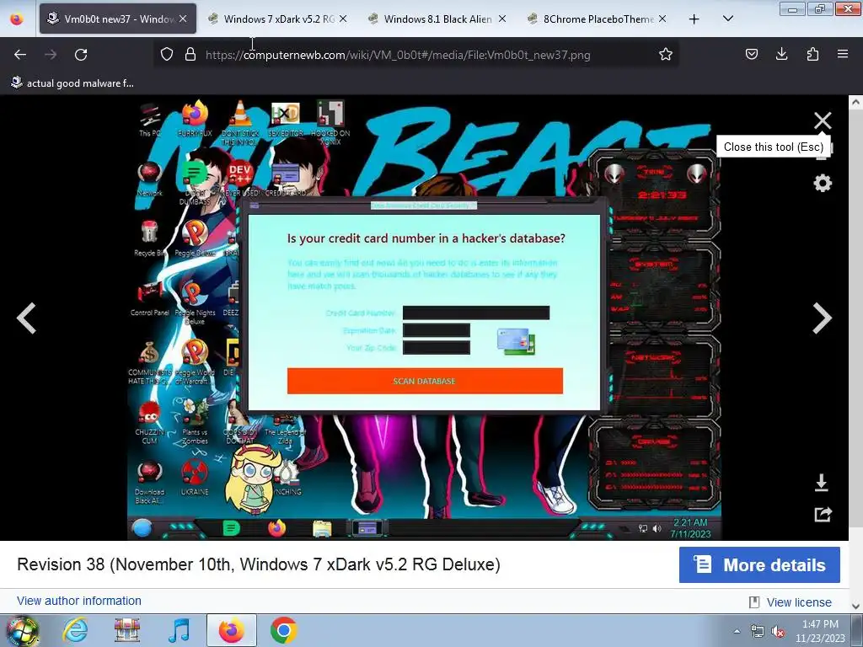Close the Windows 8.1 Black Alien tab
This screenshot has width=863, height=647.
tap(502, 19)
